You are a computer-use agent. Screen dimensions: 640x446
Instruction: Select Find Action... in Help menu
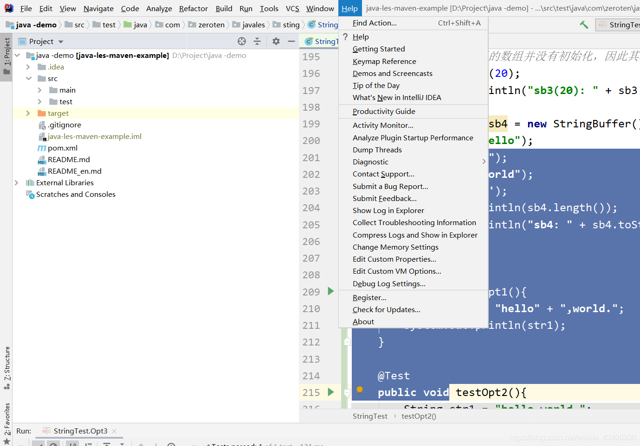click(413, 23)
